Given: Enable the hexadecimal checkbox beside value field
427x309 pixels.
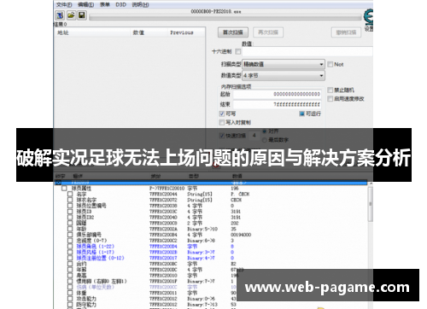Looking at the screenshot, I should tap(238, 51).
